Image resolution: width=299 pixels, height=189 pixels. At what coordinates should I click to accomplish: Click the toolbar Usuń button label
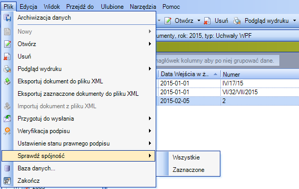coord(221,21)
